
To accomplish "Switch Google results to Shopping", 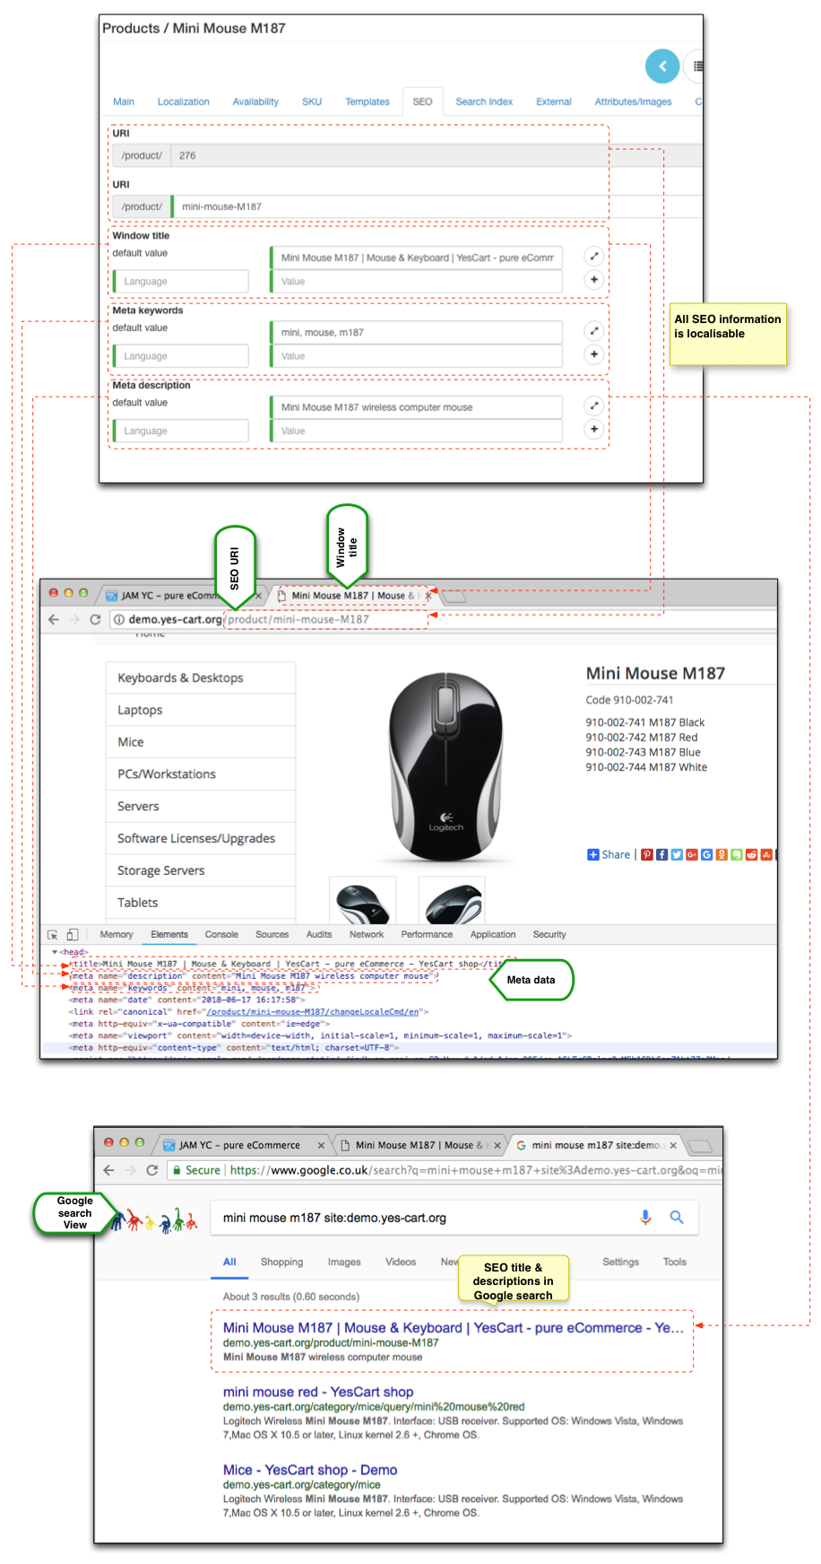I will point(281,1262).
